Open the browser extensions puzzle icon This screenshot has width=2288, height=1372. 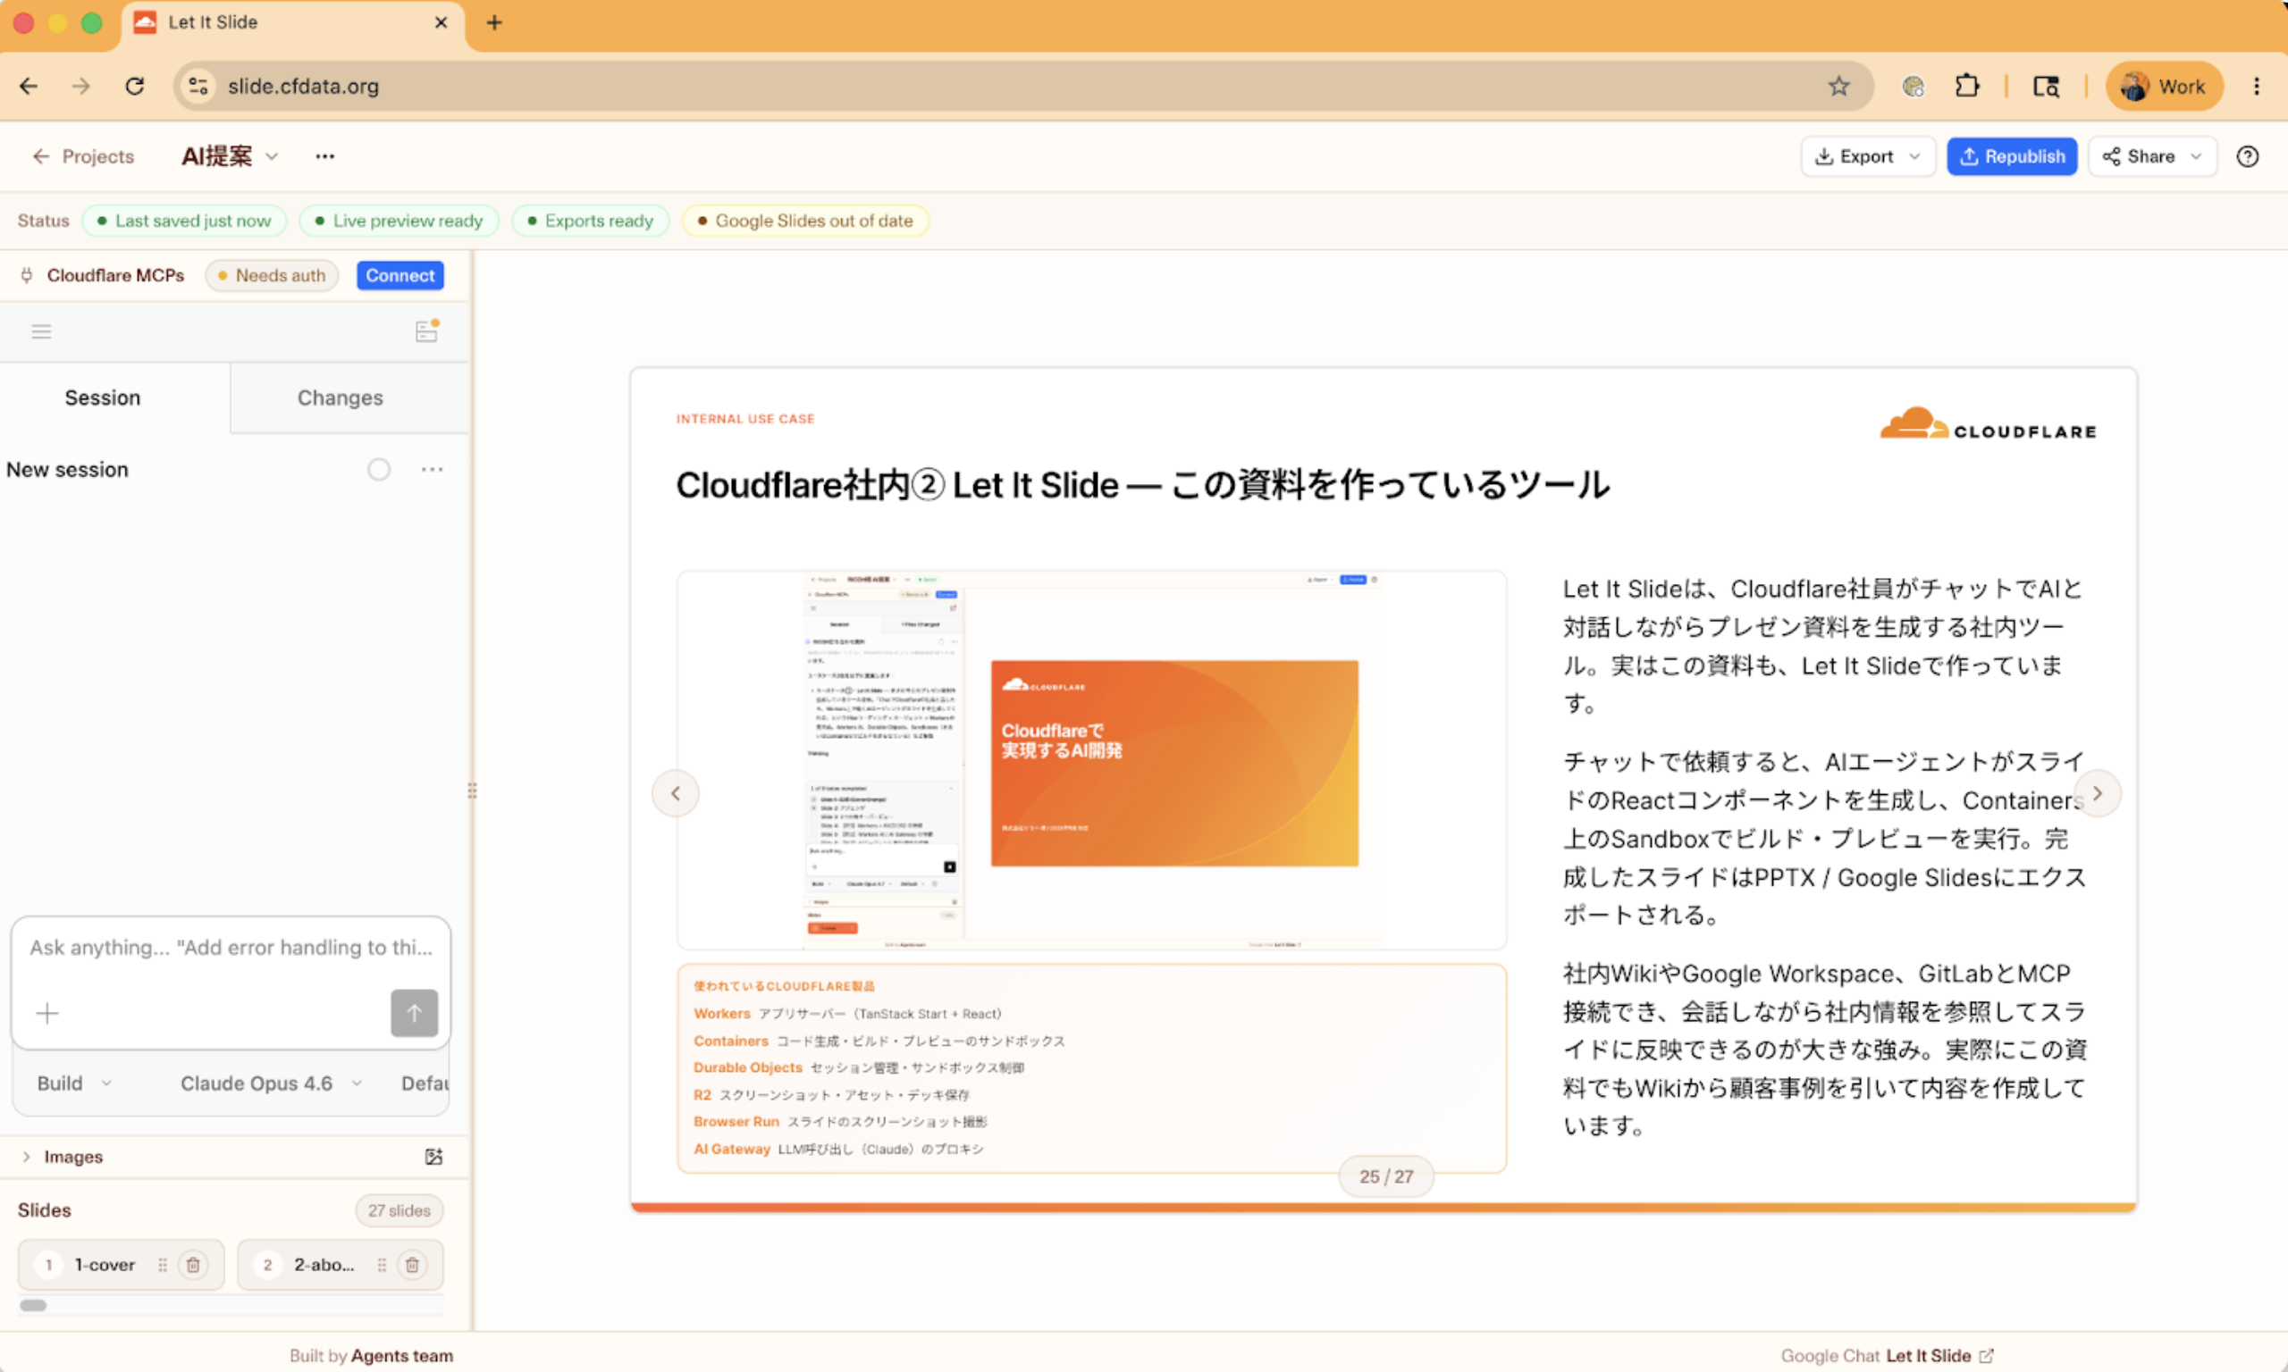[1967, 86]
